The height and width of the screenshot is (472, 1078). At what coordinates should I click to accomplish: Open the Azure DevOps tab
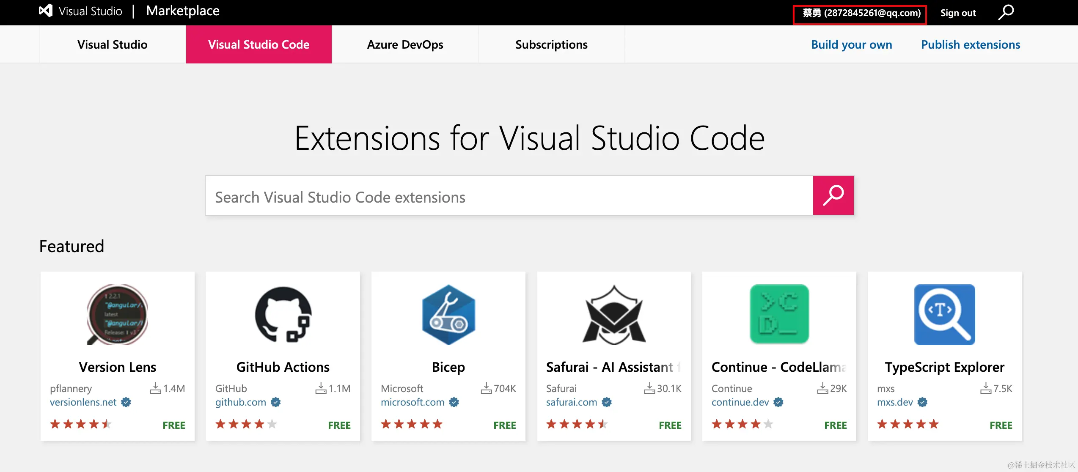[x=405, y=44]
